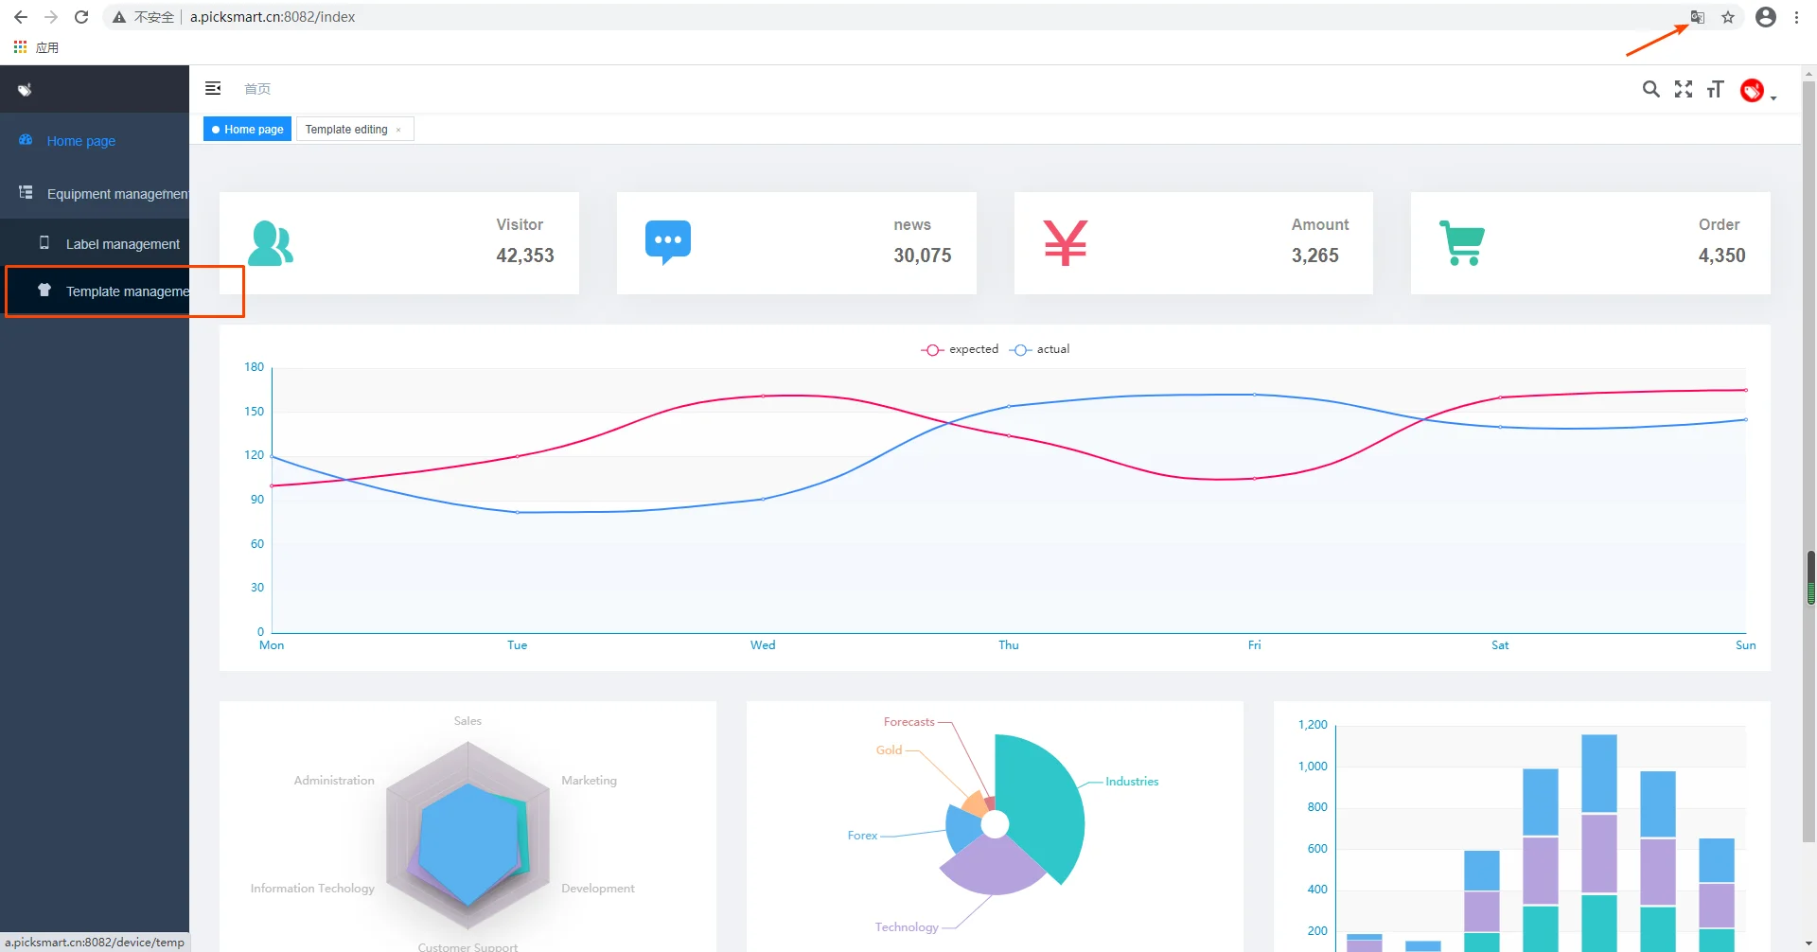The image size is (1817, 952).
Task: Open the font size selector icon
Action: pyautogui.click(x=1715, y=89)
